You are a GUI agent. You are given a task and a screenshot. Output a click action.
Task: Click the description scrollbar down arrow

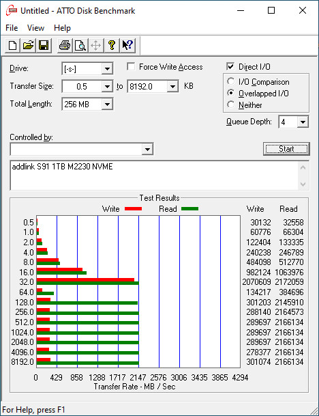[303, 184]
